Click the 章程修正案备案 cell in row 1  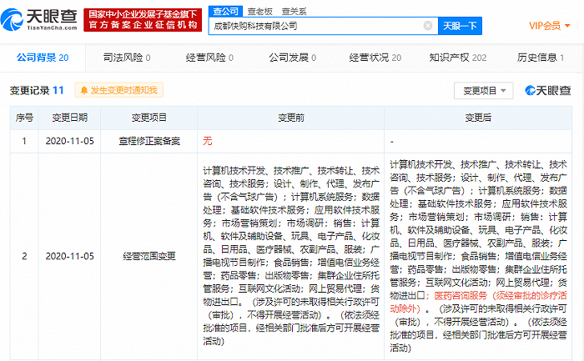click(x=149, y=142)
